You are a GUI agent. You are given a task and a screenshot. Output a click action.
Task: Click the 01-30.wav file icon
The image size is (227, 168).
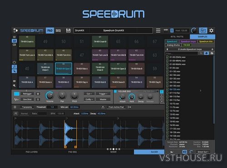(x=168, y=68)
